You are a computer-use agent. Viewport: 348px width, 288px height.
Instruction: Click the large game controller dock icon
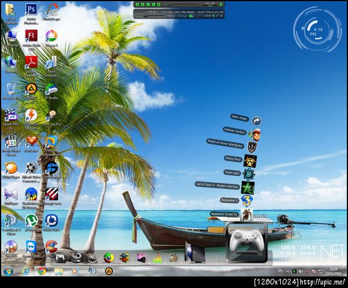(x=246, y=243)
